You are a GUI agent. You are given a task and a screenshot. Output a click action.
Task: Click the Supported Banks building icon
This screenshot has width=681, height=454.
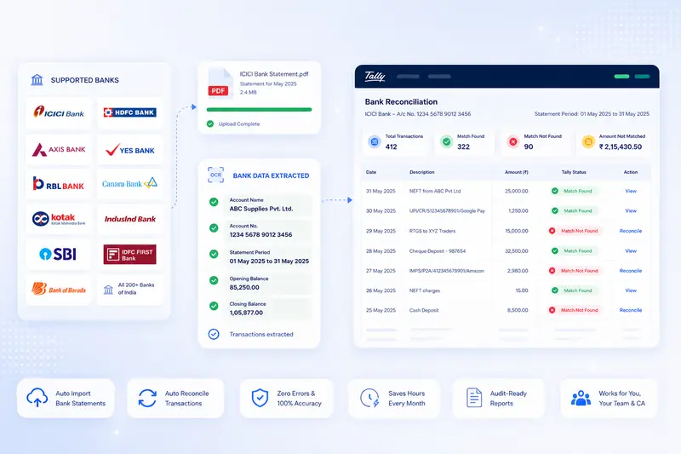pos(37,80)
